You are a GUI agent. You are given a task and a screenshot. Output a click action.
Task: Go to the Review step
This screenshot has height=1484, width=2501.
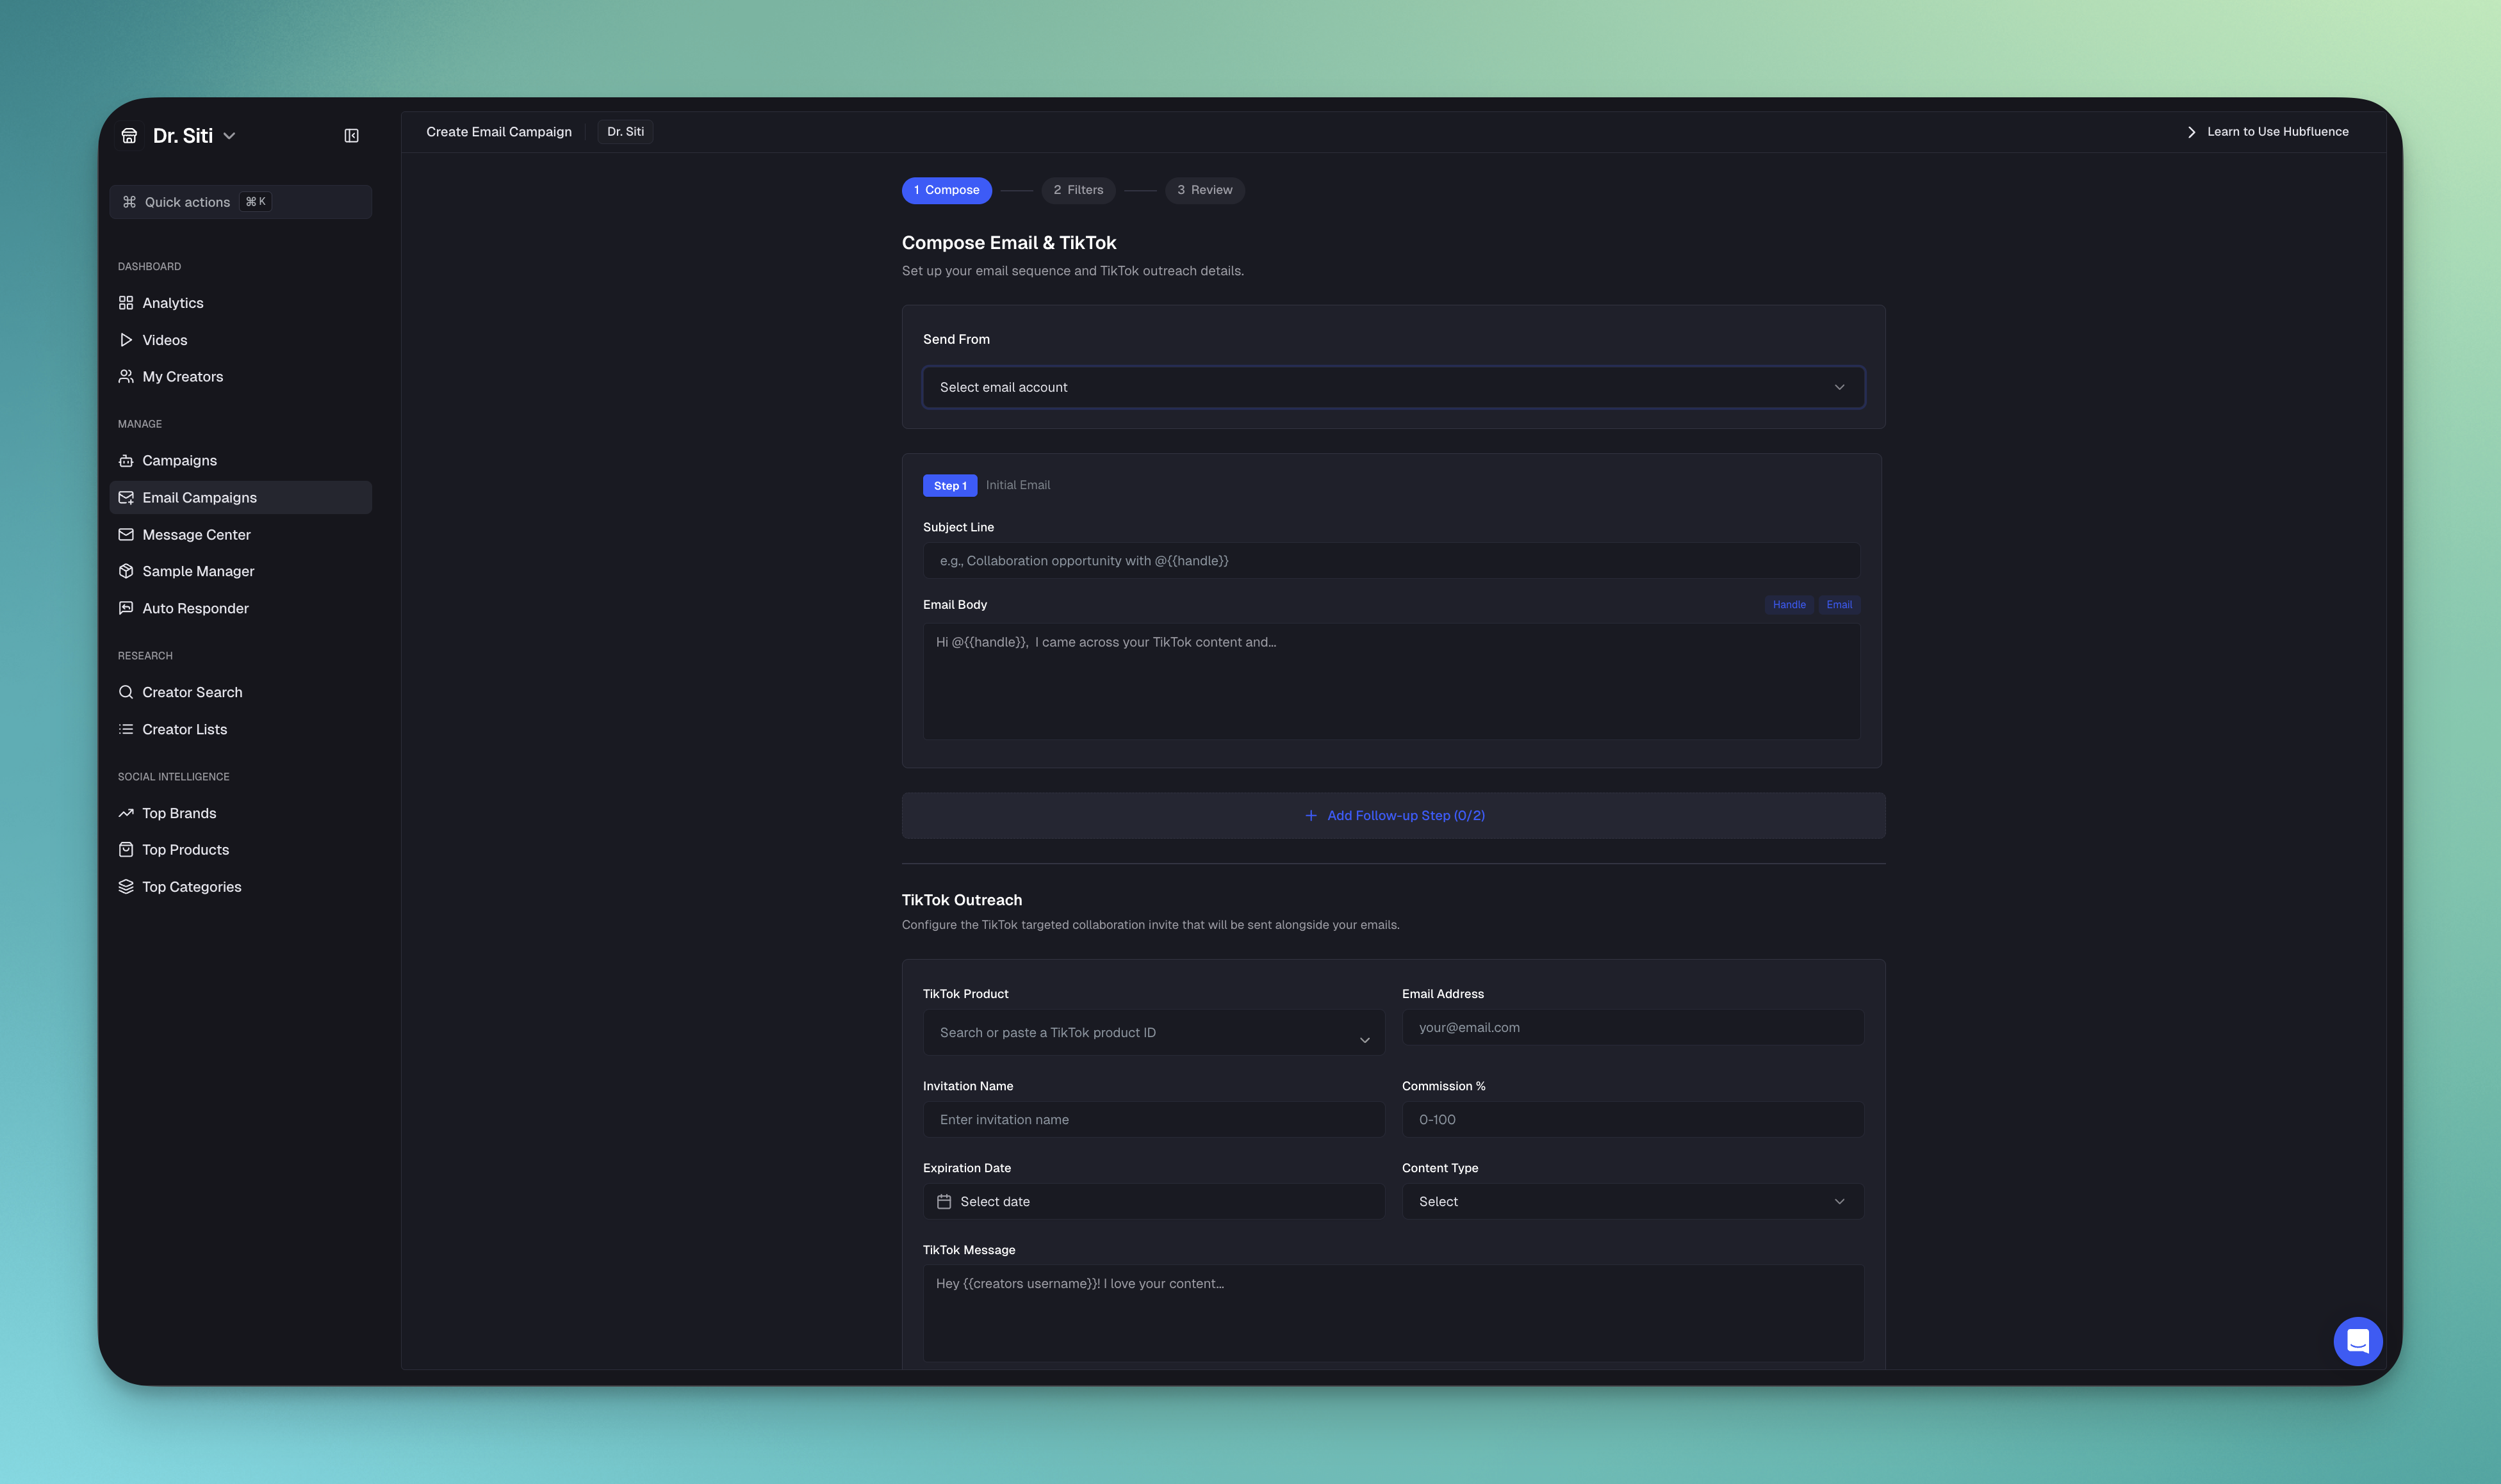click(x=1204, y=190)
